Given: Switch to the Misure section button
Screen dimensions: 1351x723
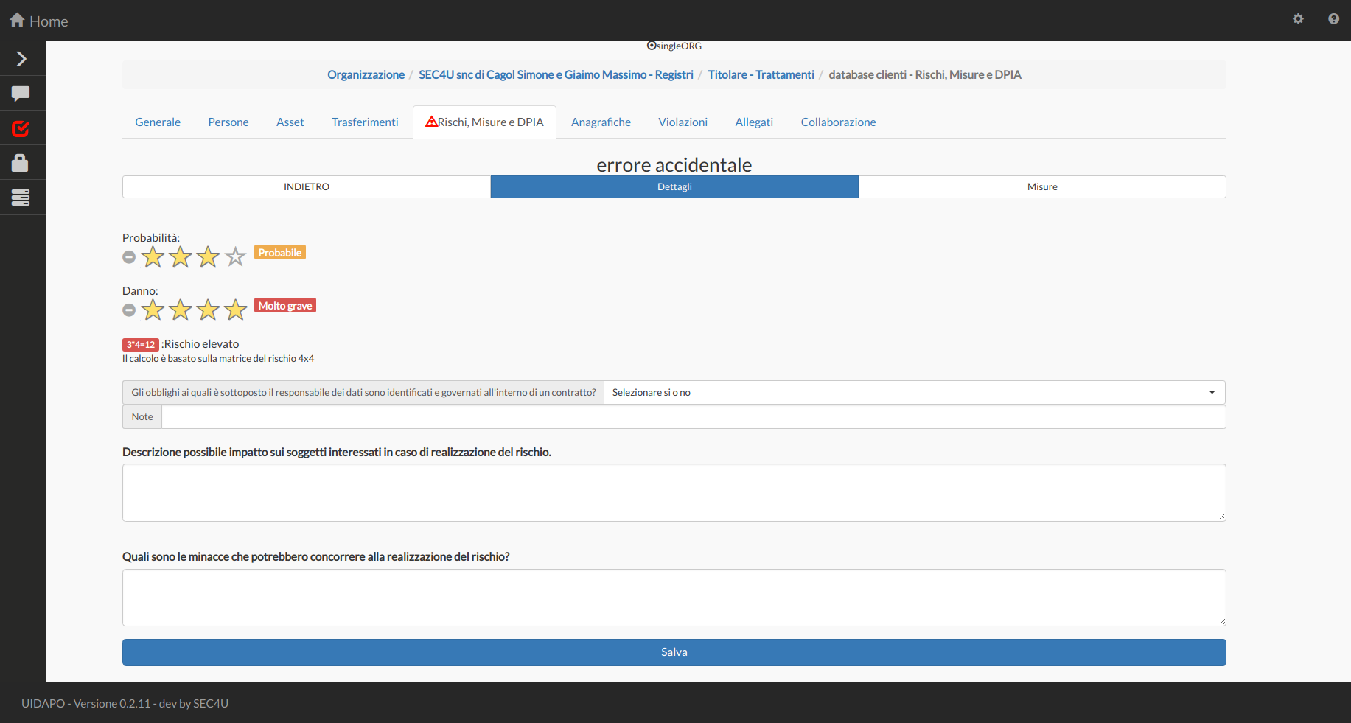Looking at the screenshot, I should (1042, 186).
